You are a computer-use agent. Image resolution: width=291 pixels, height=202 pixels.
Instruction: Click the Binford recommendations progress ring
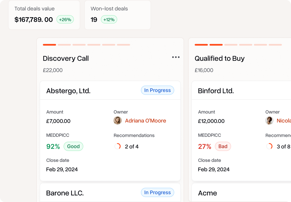click(x=269, y=146)
